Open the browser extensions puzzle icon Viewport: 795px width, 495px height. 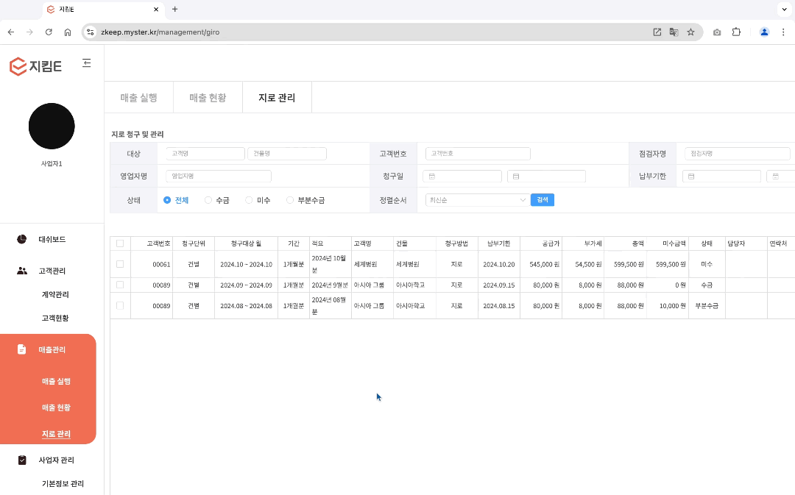735,32
